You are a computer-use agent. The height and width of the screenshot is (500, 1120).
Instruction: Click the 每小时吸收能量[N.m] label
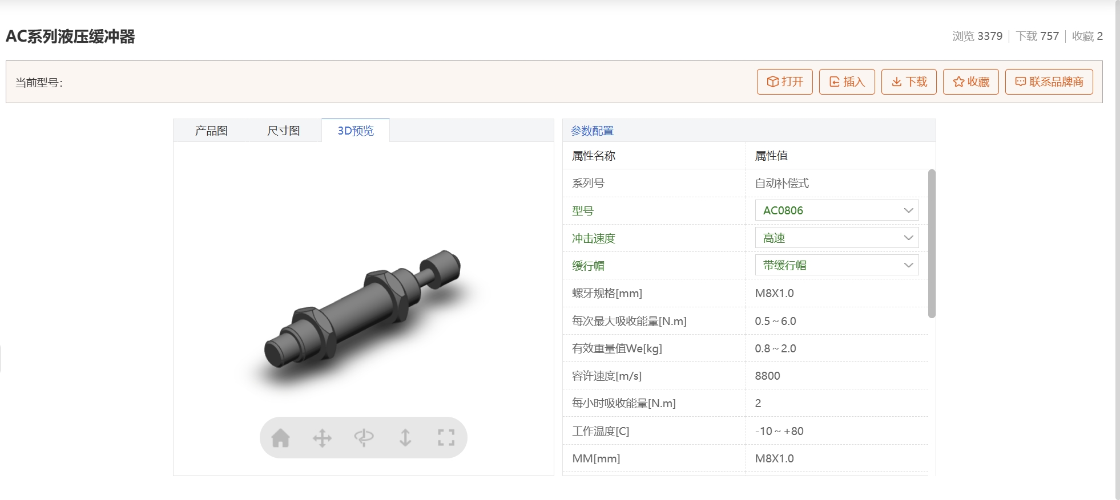tap(624, 403)
